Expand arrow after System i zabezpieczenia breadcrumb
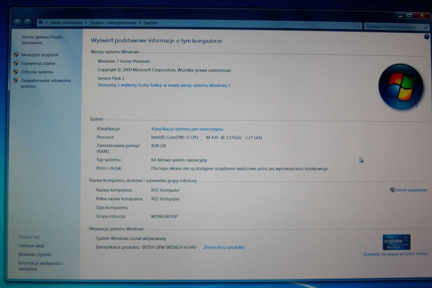The image size is (432, 288). tap(140, 22)
